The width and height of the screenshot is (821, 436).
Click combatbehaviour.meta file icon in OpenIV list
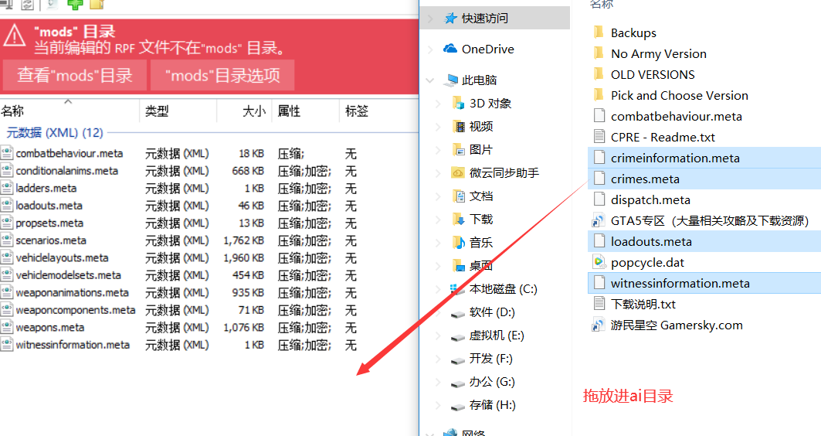[7, 154]
